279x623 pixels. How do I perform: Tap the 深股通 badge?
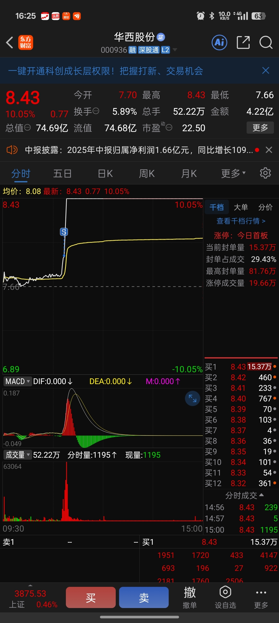click(149, 50)
